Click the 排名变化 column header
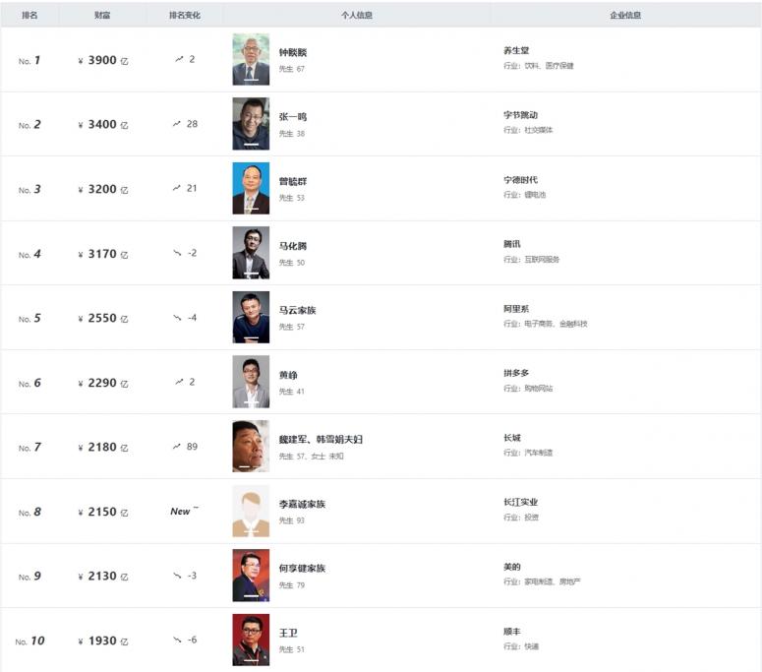Viewport: 762px width, 672px height. point(185,15)
